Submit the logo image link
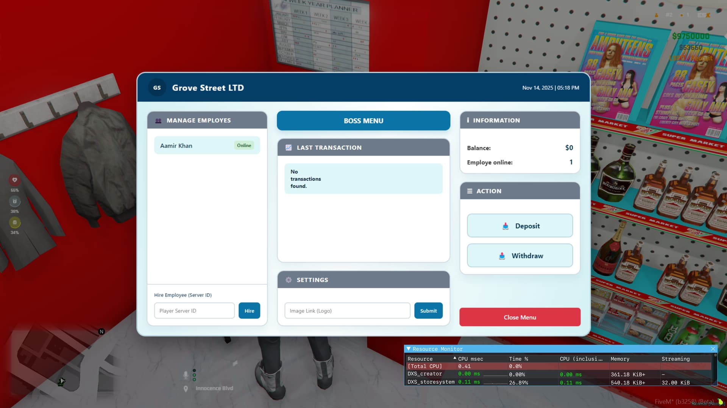The height and width of the screenshot is (408, 727). [428, 311]
